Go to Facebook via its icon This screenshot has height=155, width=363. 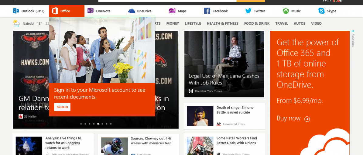click(x=207, y=11)
